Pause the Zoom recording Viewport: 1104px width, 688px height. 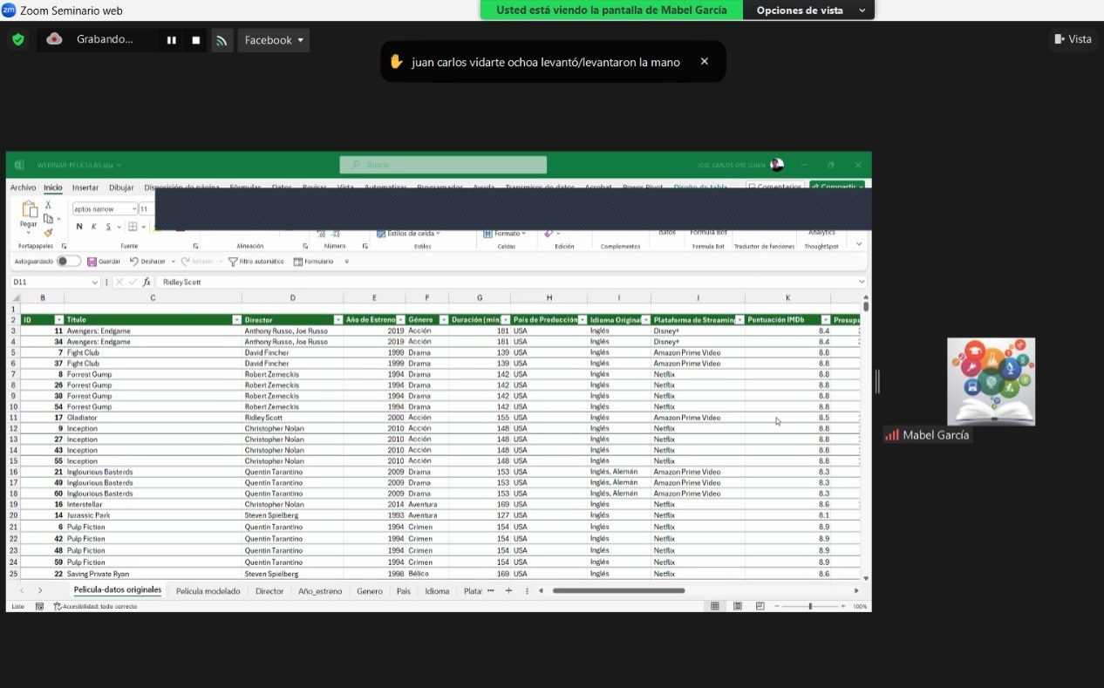click(172, 40)
